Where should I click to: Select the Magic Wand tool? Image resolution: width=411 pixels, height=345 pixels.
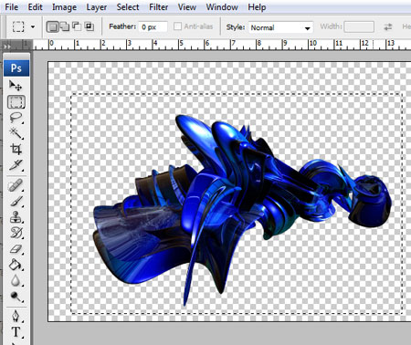click(16, 133)
